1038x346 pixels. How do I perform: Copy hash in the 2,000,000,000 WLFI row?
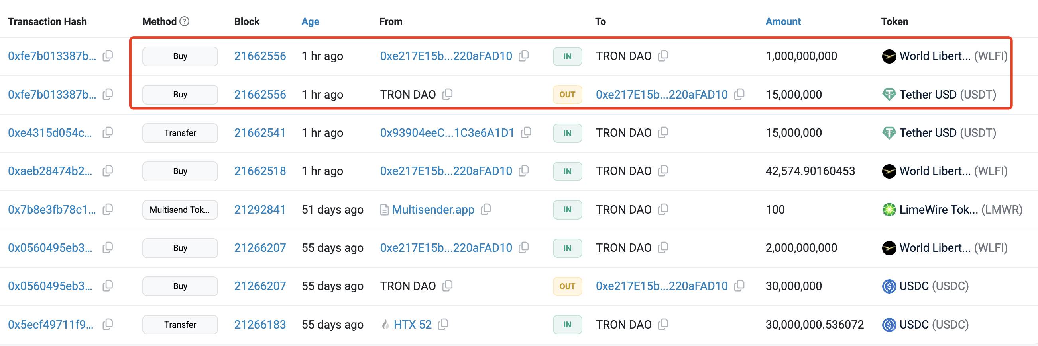tap(108, 247)
